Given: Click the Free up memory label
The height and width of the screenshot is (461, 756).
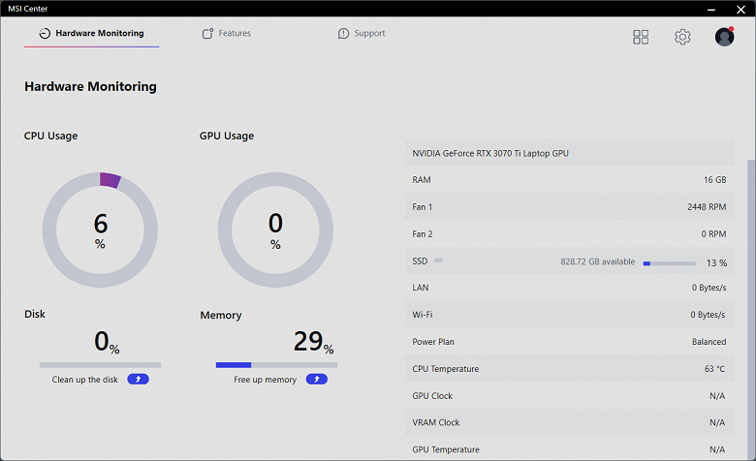Looking at the screenshot, I should click(265, 380).
